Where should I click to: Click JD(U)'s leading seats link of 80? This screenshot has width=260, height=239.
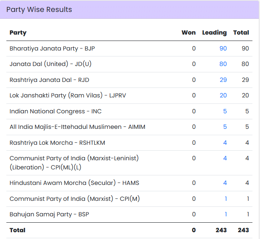(223, 64)
